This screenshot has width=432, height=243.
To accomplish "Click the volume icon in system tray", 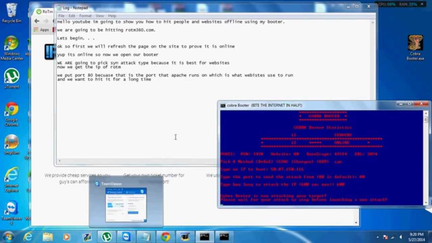I will (401, 237).
